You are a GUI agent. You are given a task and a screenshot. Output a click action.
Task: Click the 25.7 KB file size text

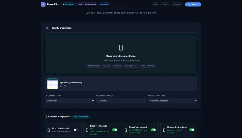pos(63,86)
